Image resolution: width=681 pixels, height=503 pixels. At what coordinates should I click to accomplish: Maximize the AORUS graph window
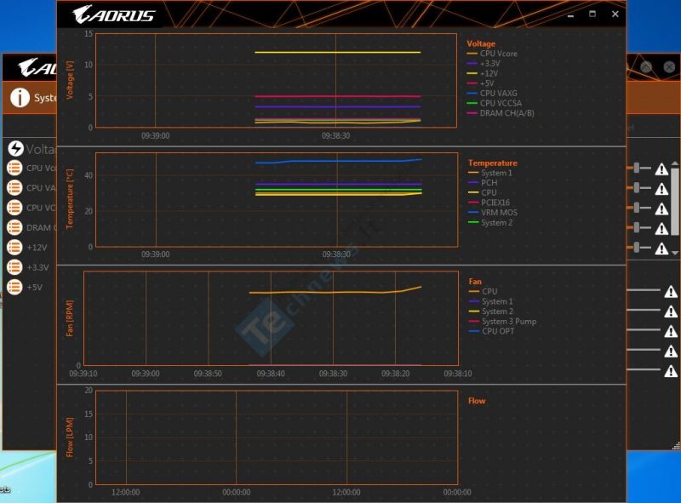[592, 14]
